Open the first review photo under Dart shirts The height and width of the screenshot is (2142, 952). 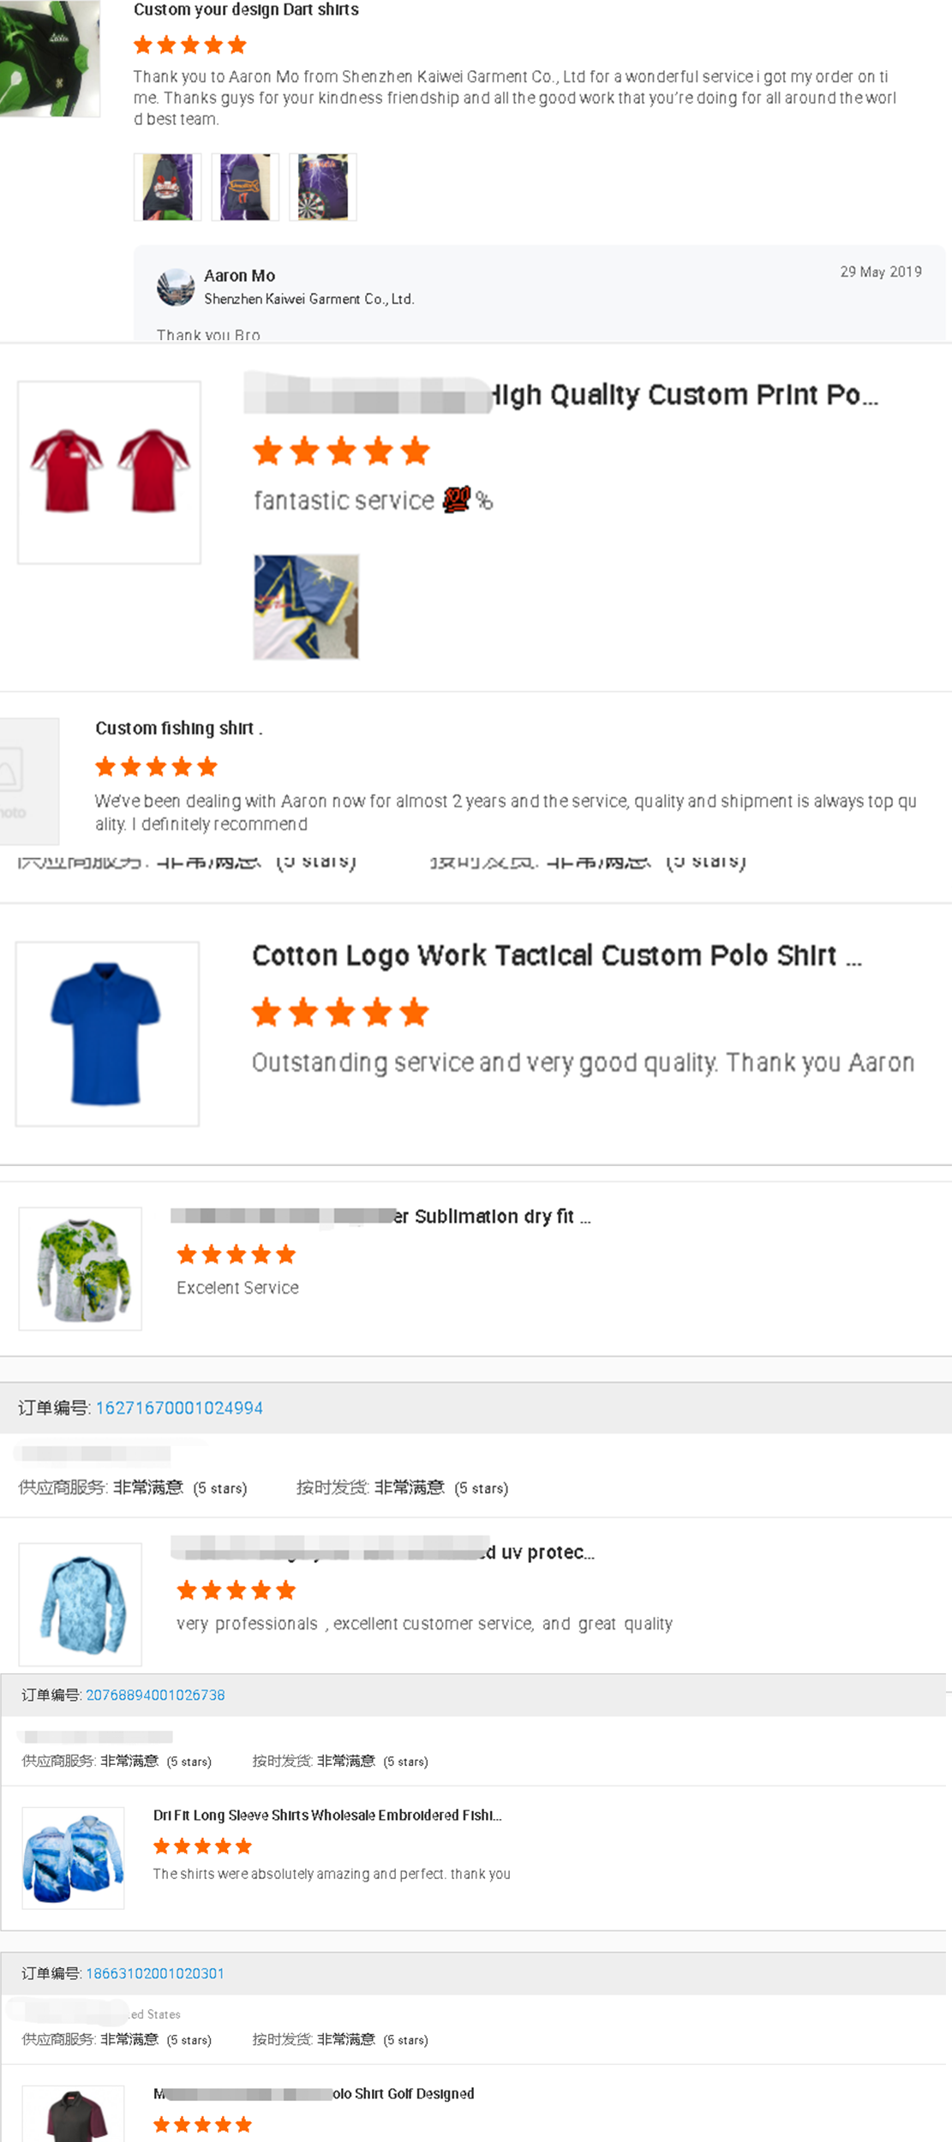coord(167,188)
